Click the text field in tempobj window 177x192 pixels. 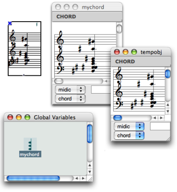pyautogui.click(x=160, y=126)
